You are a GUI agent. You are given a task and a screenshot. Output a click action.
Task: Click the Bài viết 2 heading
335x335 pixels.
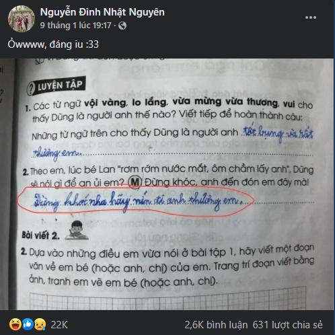tap(40, 235)
